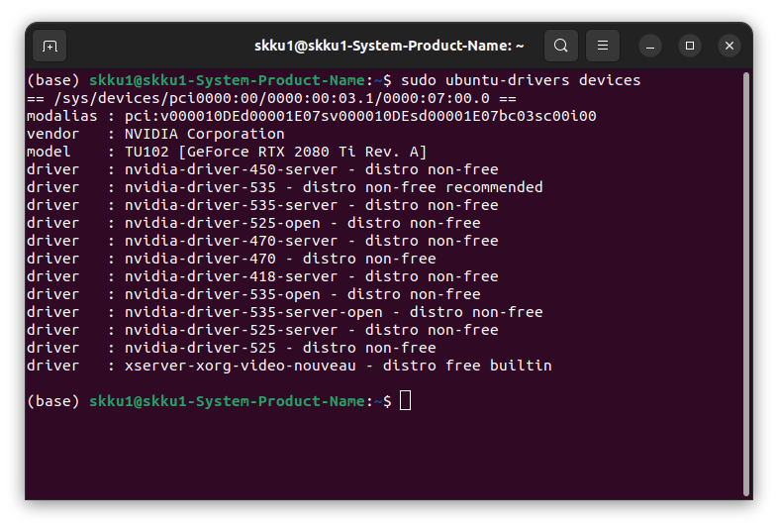Image resolution: width=778 pixels, height=528 pixels.
Task: Click the nvidia-driver-418-server line
Action: (x=262, y=276)
